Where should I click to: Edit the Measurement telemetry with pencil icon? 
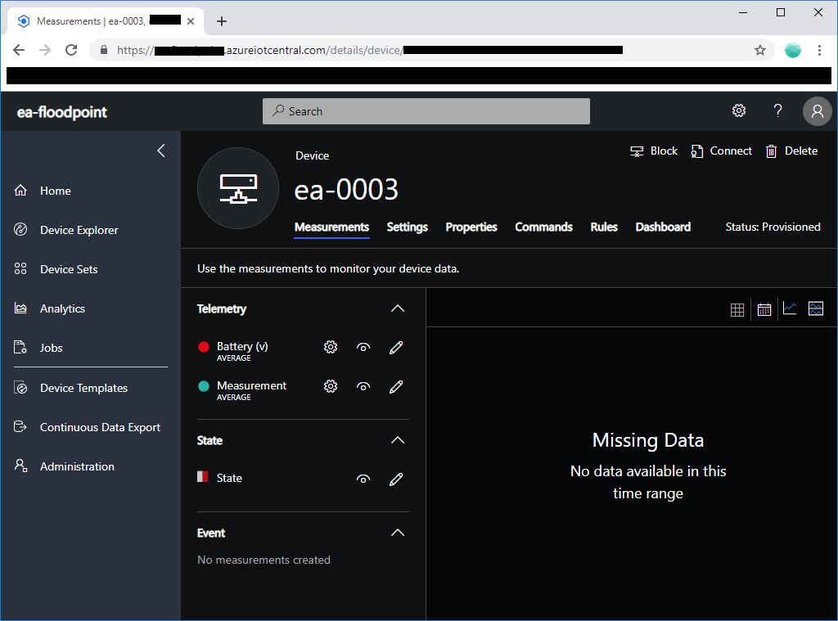point(396,386)
